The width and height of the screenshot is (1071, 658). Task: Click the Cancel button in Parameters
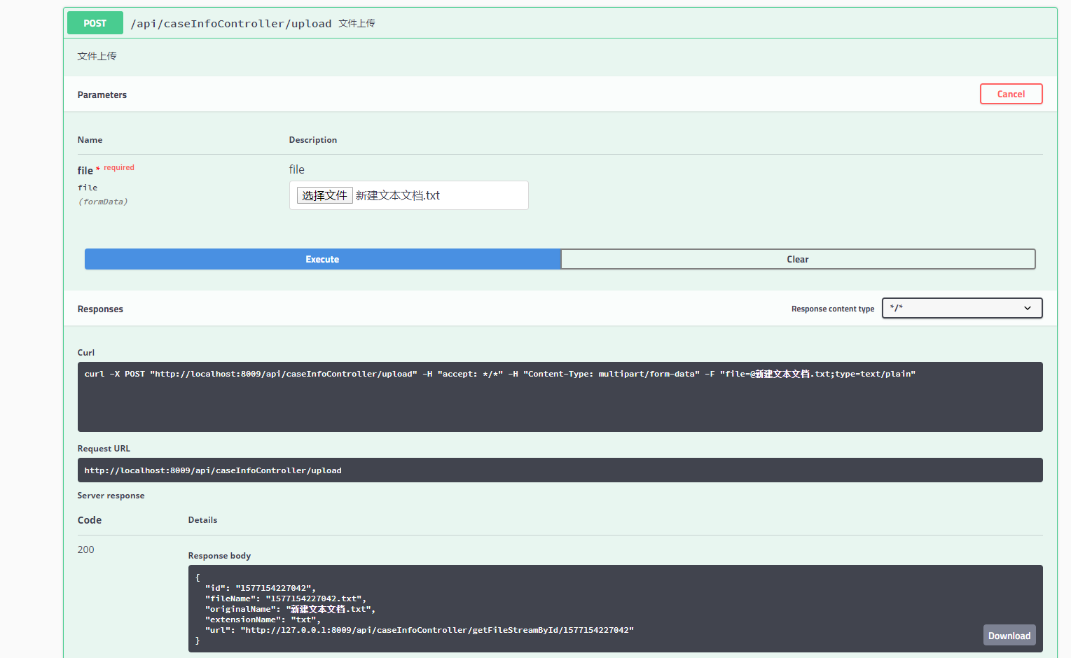[1011, 94]
